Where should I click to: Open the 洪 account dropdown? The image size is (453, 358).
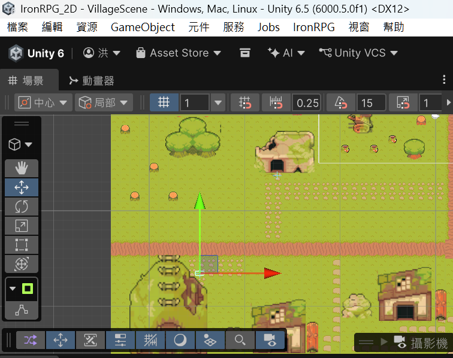102,53
